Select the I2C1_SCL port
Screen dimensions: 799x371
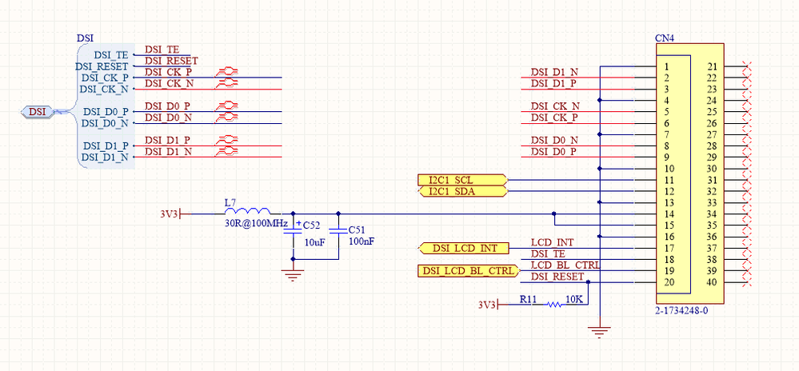(x=463, y=179)
